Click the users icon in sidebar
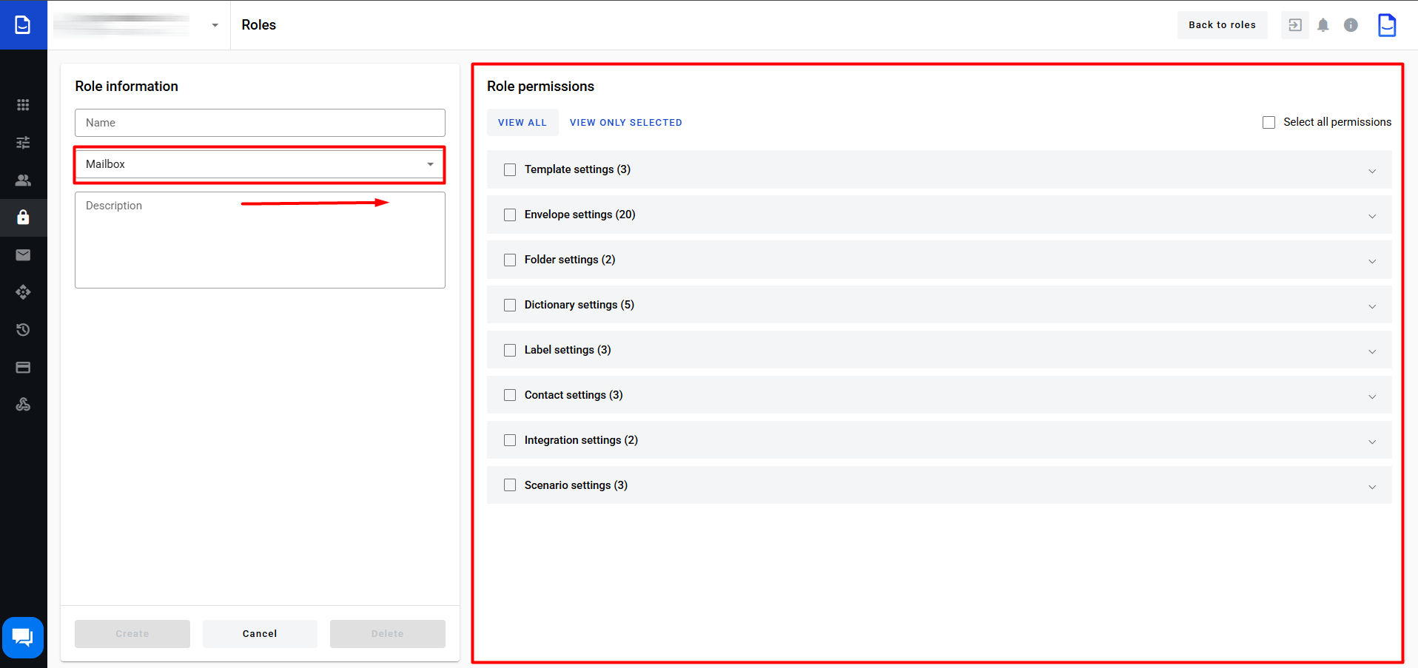Screen dimensions: 1418x668 pyautogui.click(x=23, y=180)
